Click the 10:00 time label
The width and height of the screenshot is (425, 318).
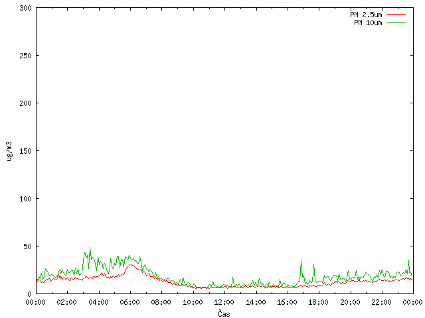point(193,302)
